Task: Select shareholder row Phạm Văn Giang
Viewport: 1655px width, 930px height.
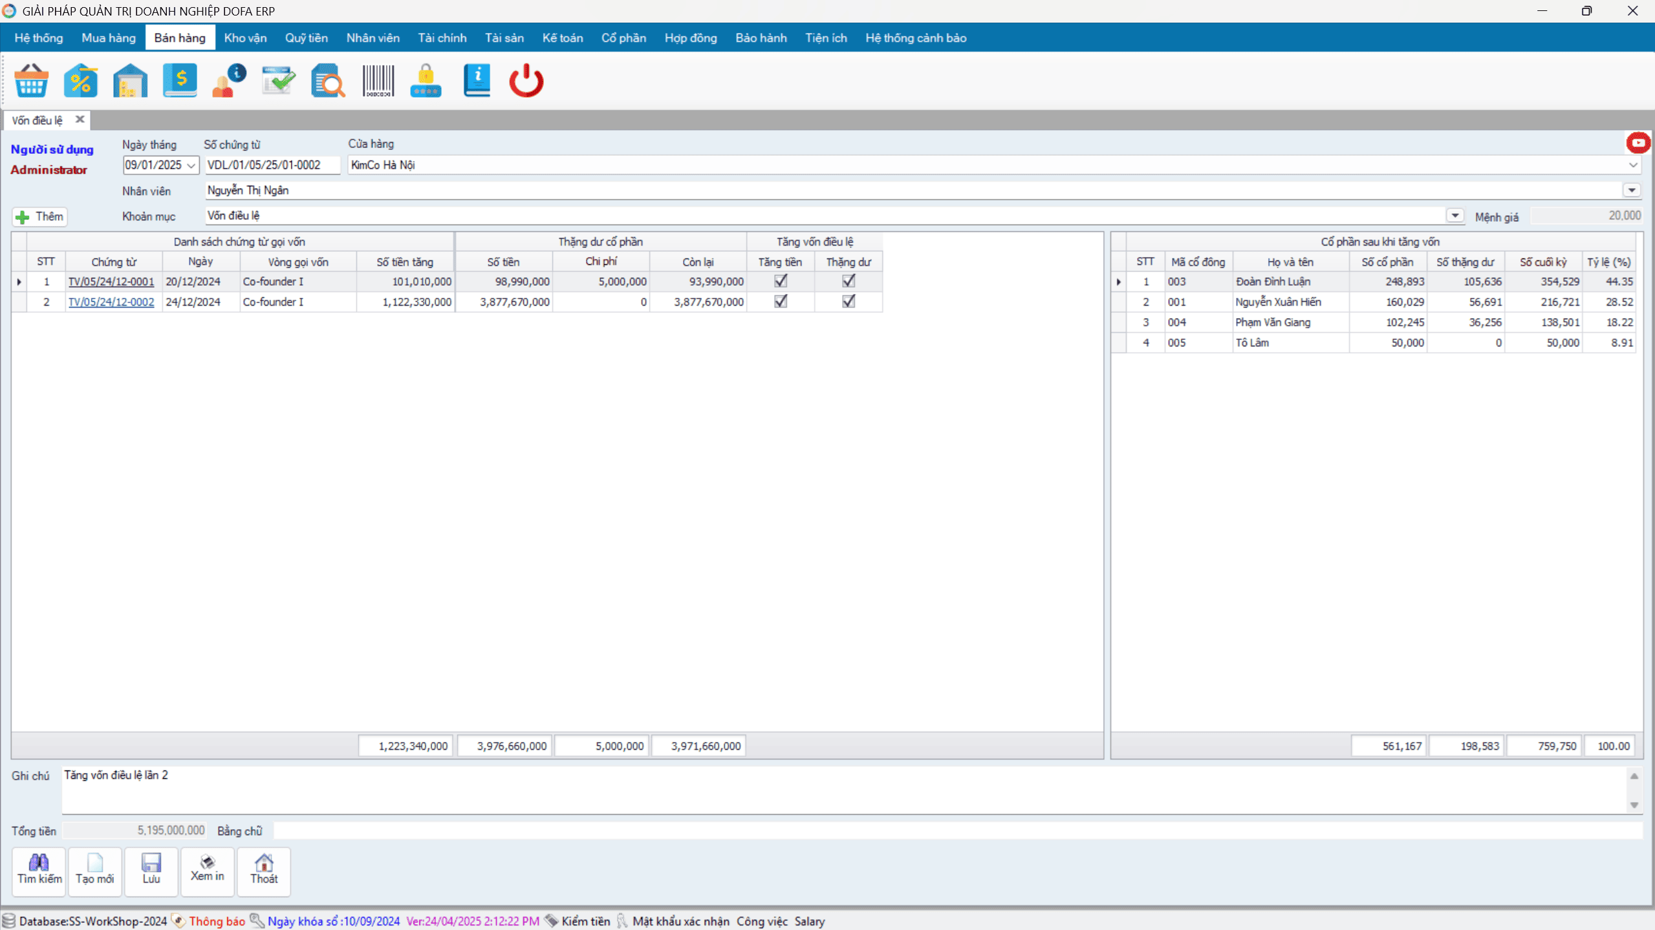Action: 1373,322
